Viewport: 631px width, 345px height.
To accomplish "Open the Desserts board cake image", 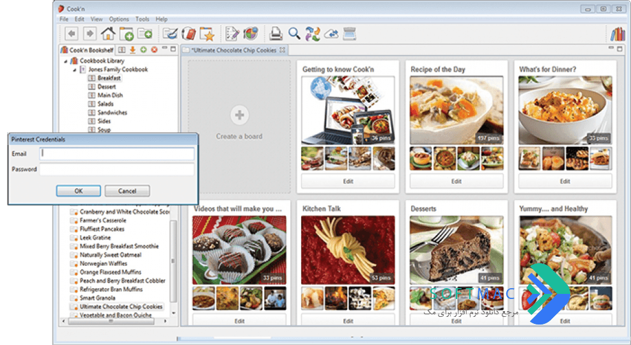I will (456, 250).
